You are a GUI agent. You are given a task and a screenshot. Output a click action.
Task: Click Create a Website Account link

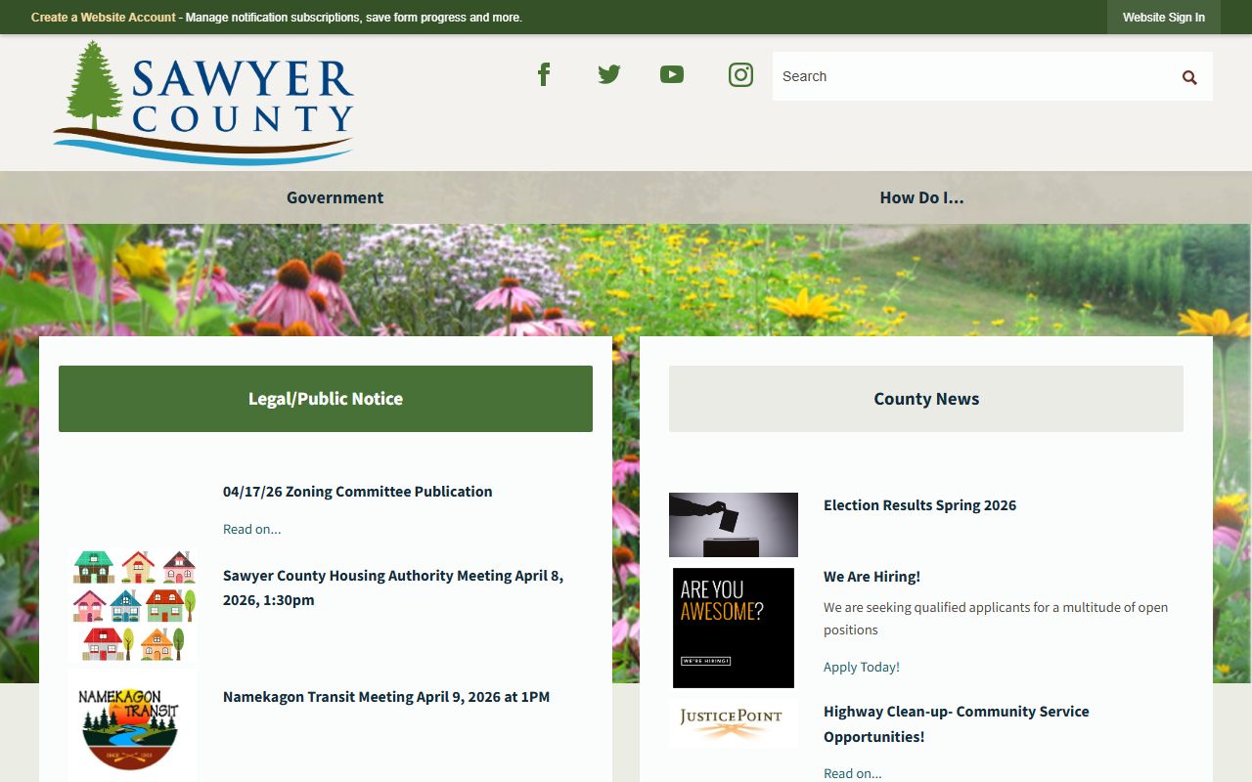(104, 18)
